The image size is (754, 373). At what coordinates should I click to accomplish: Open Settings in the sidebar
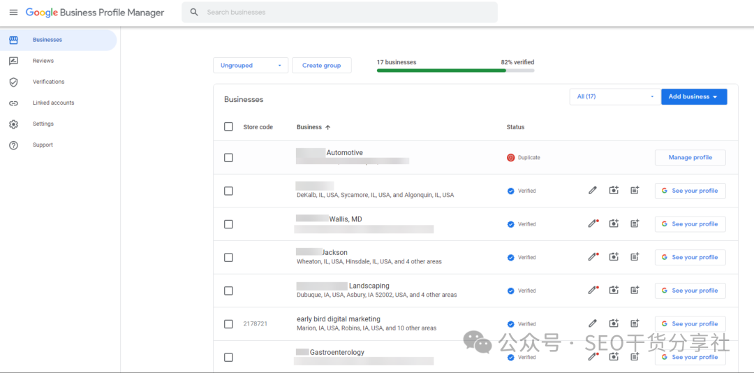pos(58,124)
